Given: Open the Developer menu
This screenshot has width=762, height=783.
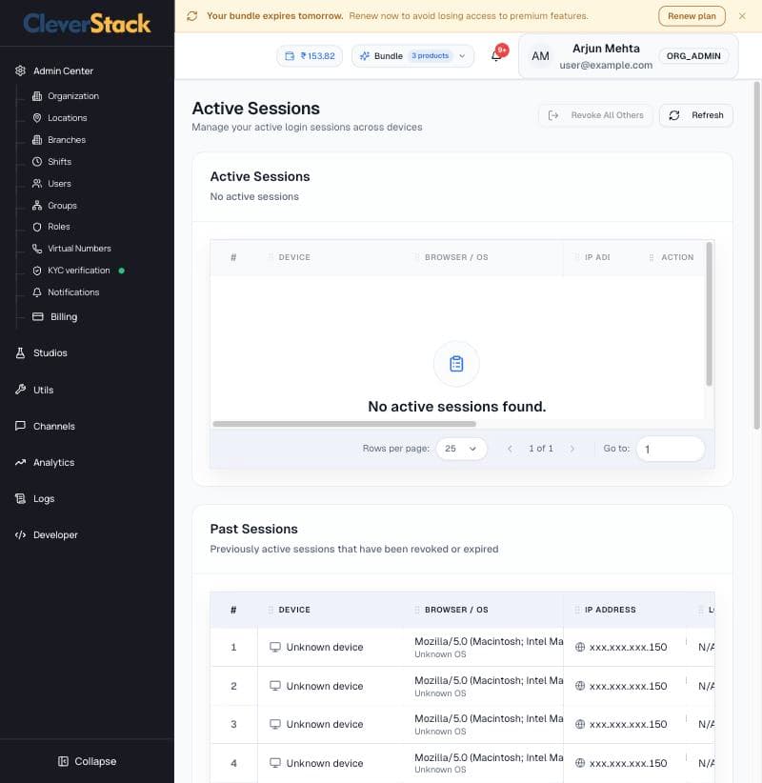Looking at the screenshot, I should coord(55,534).
